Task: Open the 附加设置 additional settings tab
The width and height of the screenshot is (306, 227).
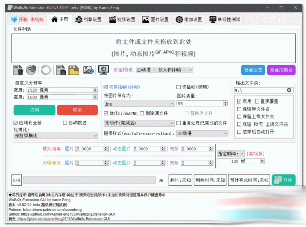Action: (189, 20)
